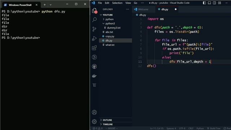
Task: Click dfs.py in the editor breadcrumb
Action: pyautogui.click(x=143, y=15)
